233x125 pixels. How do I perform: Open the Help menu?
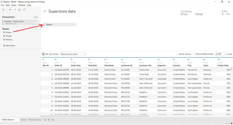(29, 5)
